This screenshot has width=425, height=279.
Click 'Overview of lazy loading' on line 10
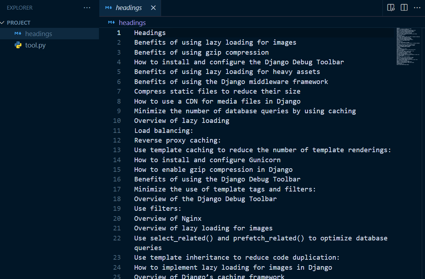point(181,121)
